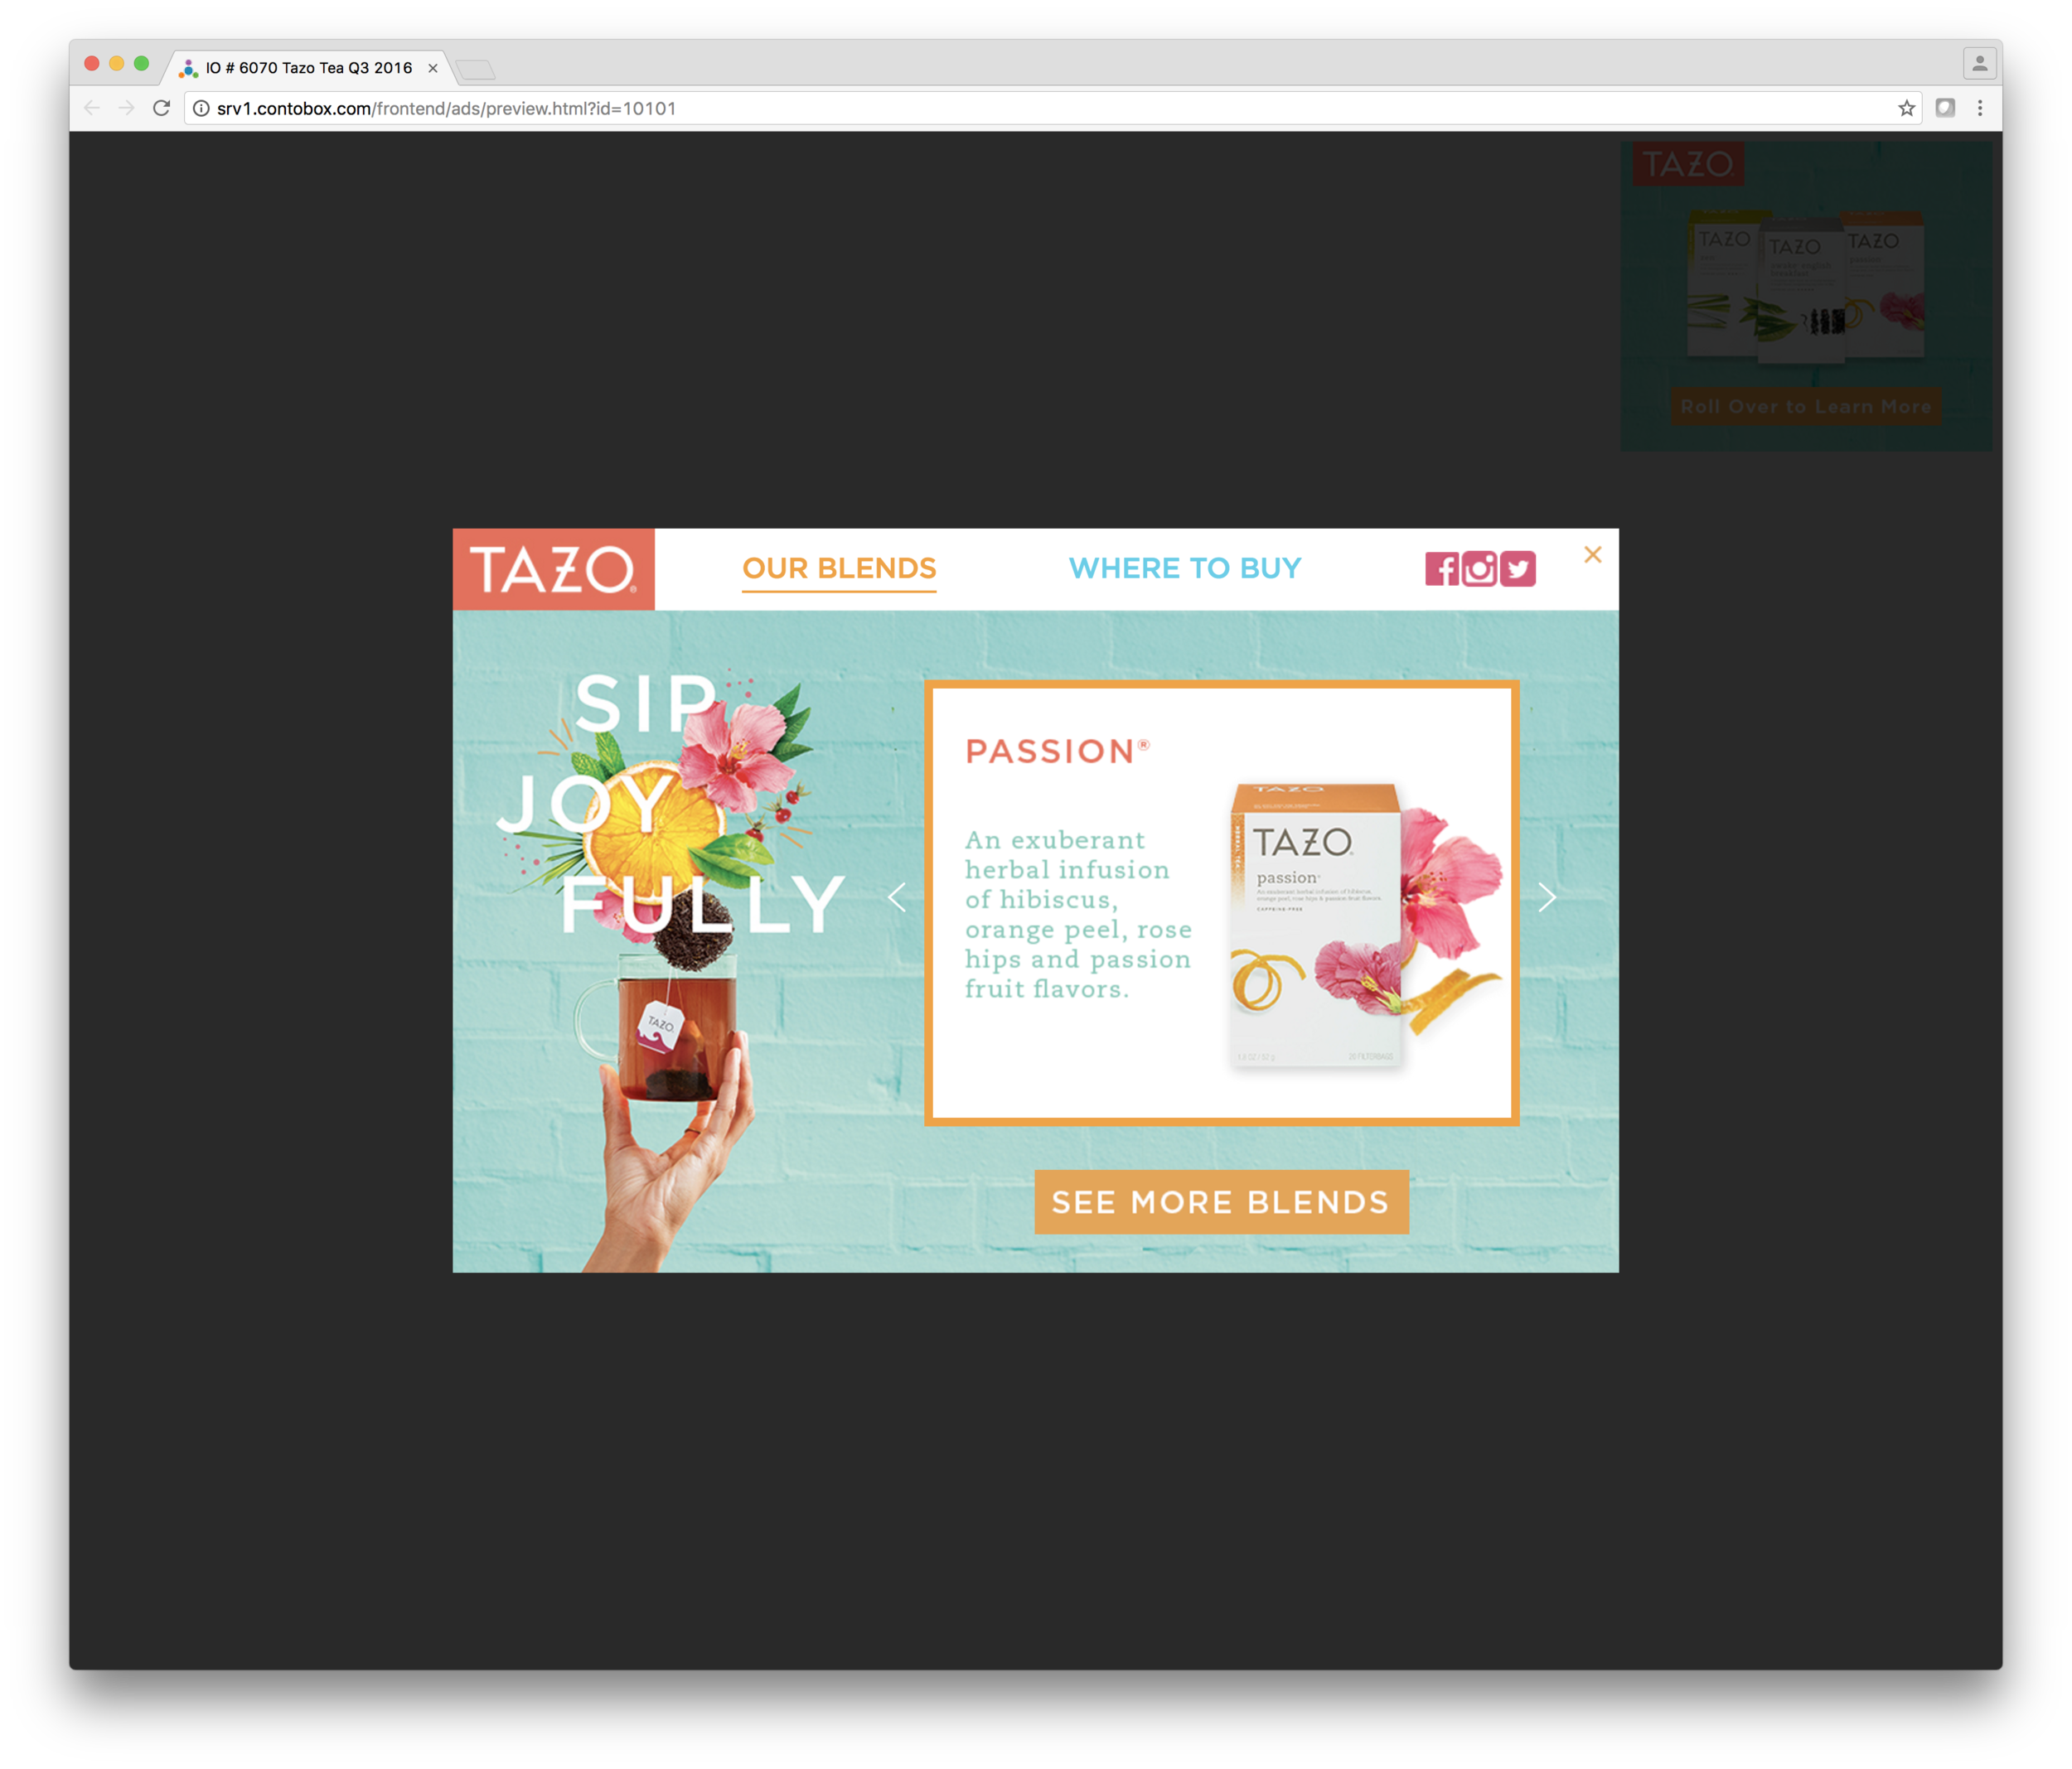
Task: Click the browser extension icon
Action: [1945, 108]
